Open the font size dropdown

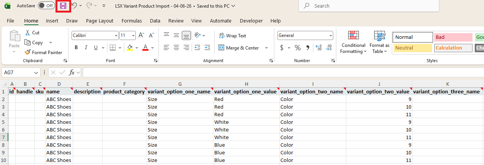pyautogui.click(x=134, y=35)
